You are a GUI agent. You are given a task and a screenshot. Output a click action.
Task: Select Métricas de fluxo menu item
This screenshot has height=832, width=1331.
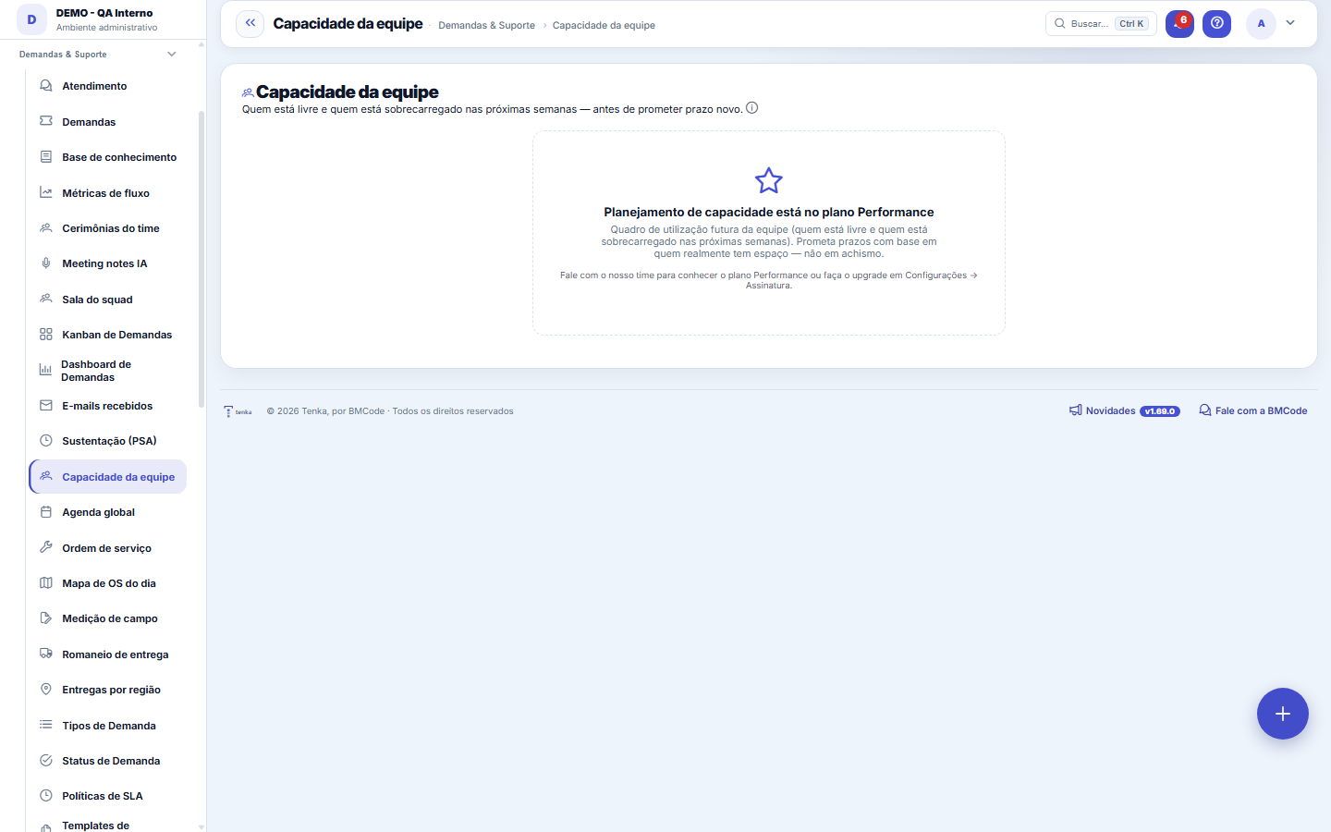pos(107,193)
